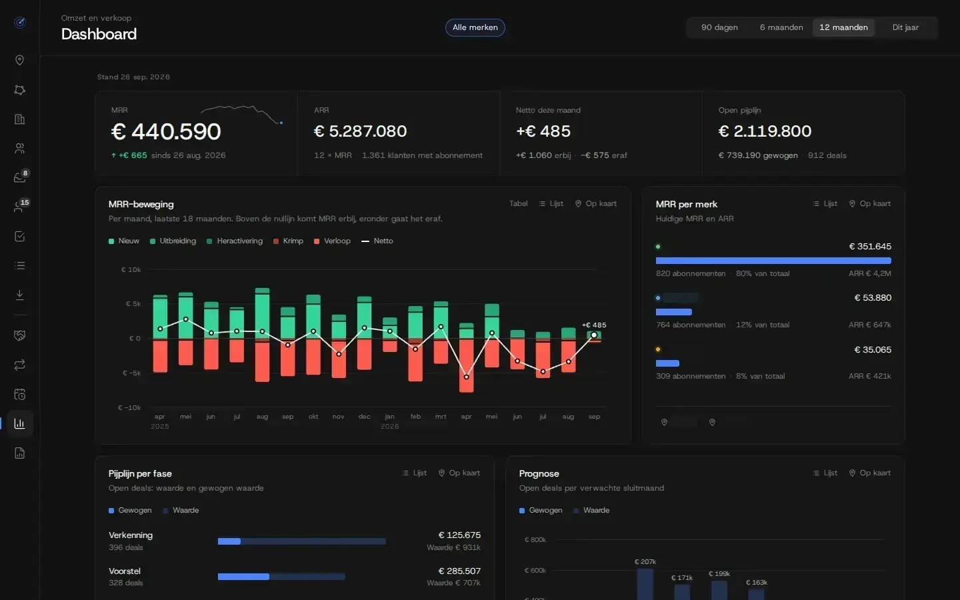The height and width of the screenshot is (600, 960).
Task: Show Prognose as Lijst
Action: (825, 473)
